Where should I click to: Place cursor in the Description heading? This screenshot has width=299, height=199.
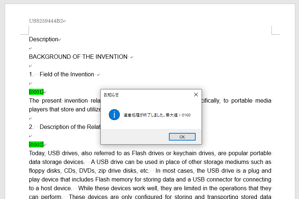44,39
